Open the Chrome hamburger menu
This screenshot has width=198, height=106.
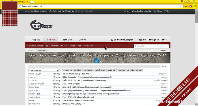195,6
